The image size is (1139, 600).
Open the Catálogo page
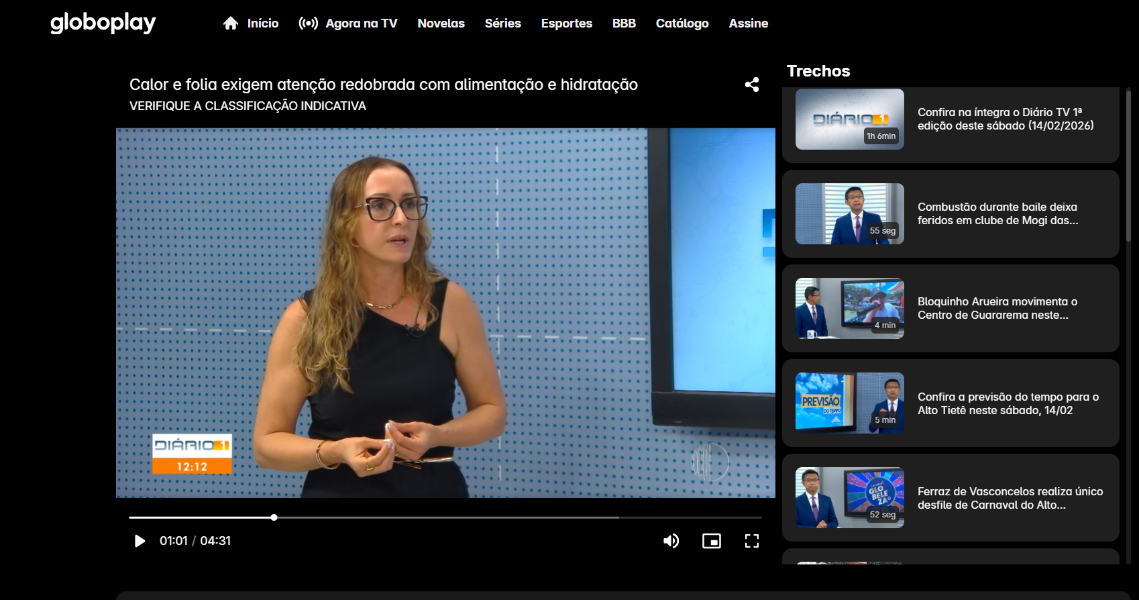coord(682,23)
